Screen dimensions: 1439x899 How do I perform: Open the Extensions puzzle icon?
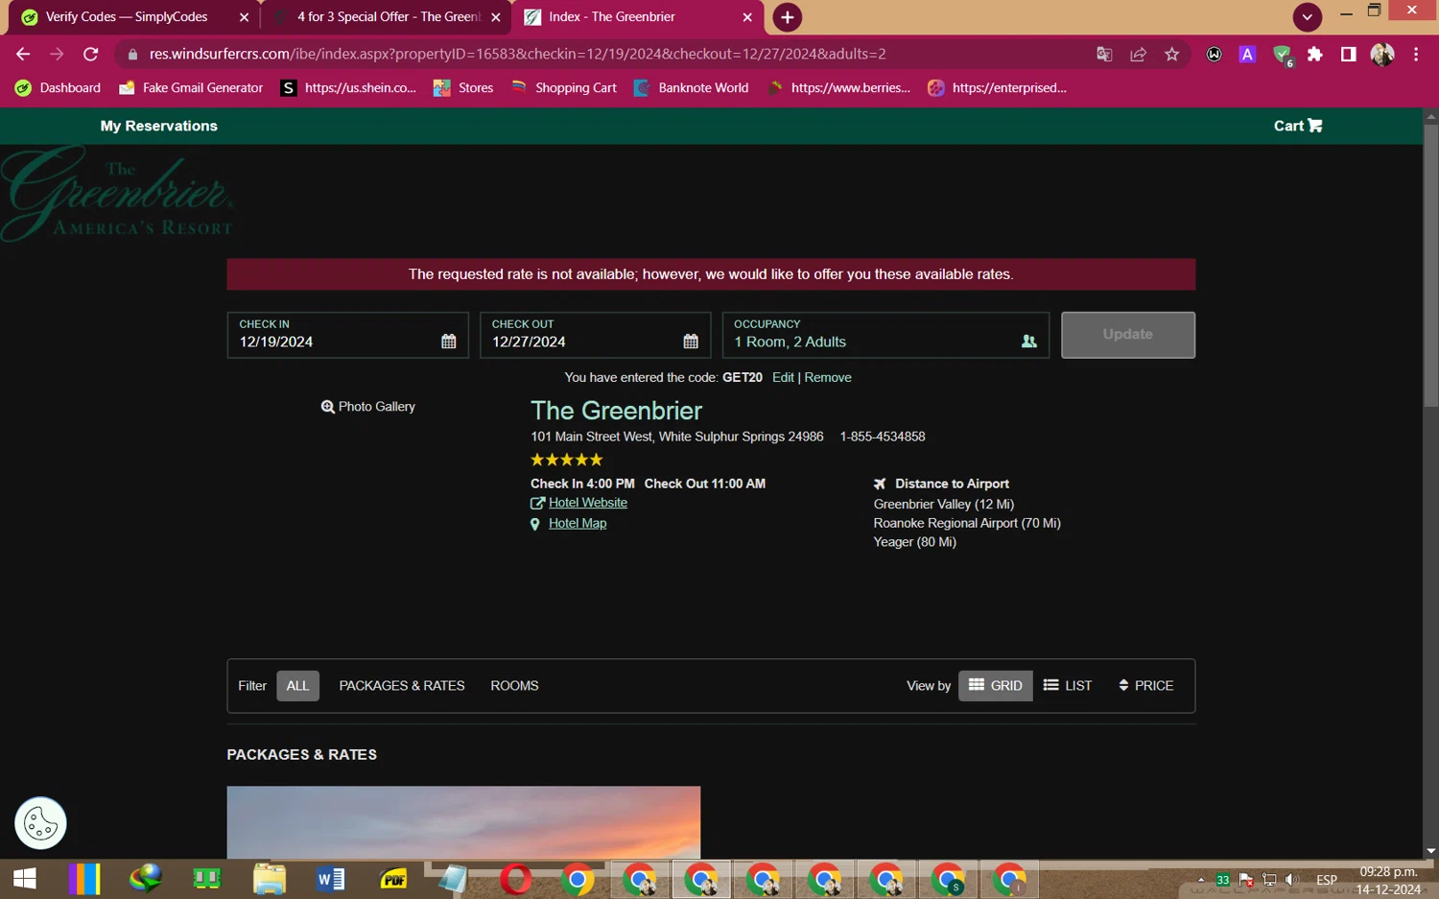pyautogui.click(x=1315, y=55)
